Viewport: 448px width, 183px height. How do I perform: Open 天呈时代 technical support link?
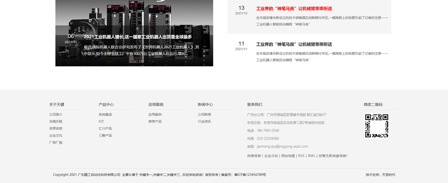tap(389, 175)
